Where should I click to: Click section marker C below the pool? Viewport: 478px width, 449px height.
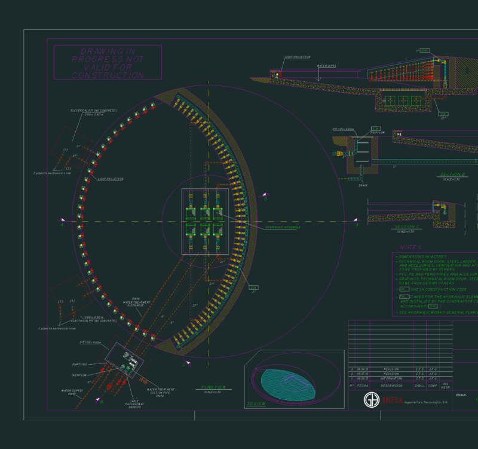coord(186,364)
